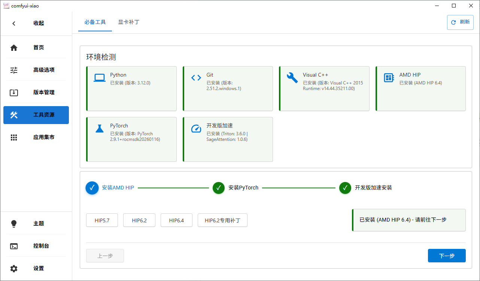Click the settings gear icon
480x281 pixels.
pos(14,268)
